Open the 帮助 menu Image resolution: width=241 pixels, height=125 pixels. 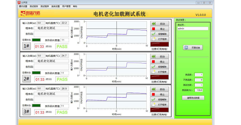[x=75, y=6]
